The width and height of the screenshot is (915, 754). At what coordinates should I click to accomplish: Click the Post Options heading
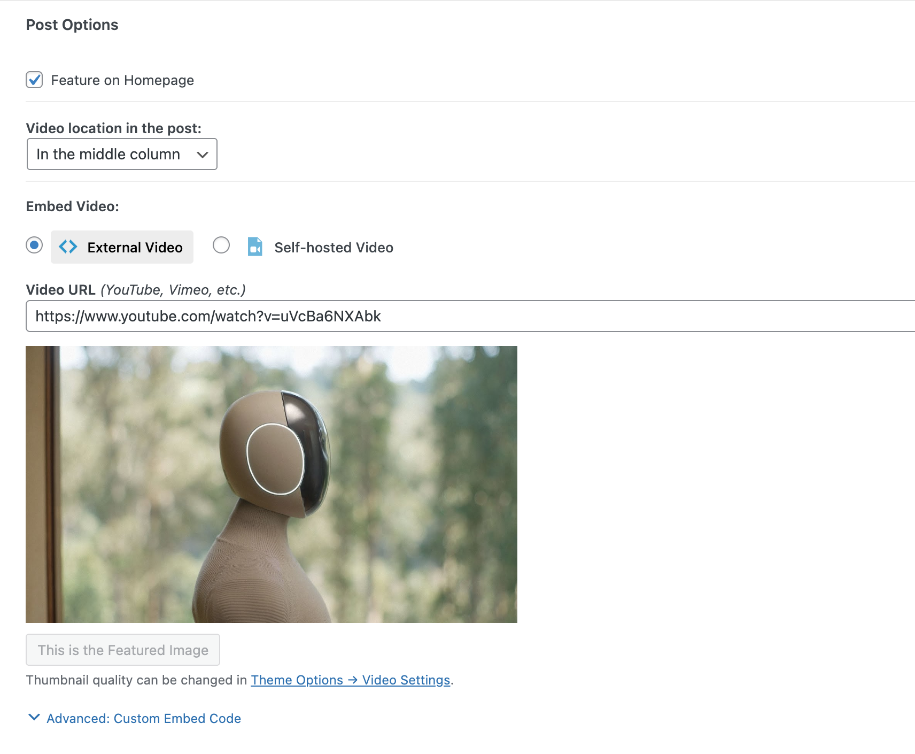coord(72,25)
